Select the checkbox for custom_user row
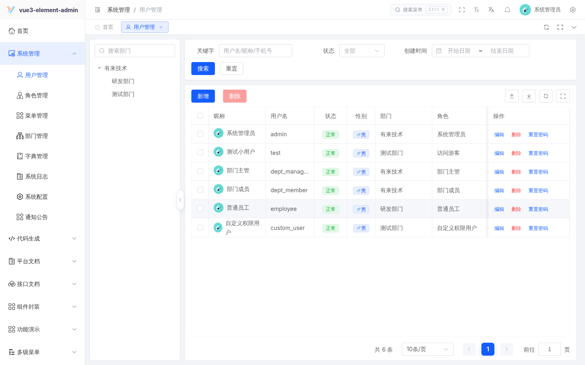Image resolution: width=585 pixels, height=365 pixels. click(200, 228)
